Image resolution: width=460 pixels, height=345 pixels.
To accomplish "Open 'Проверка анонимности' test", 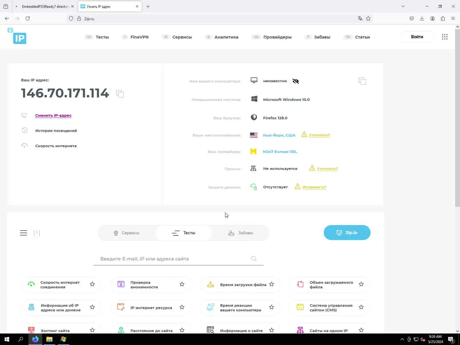I will (144, 285).
